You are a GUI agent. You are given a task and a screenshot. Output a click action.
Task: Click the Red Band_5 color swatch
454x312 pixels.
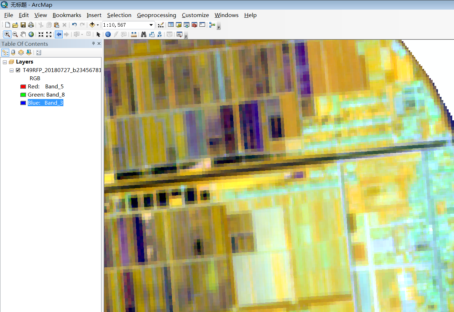click(22, 86)
